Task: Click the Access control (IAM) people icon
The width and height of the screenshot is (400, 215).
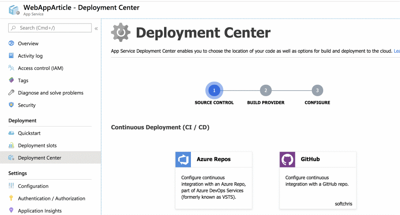Action: point(11,68)
